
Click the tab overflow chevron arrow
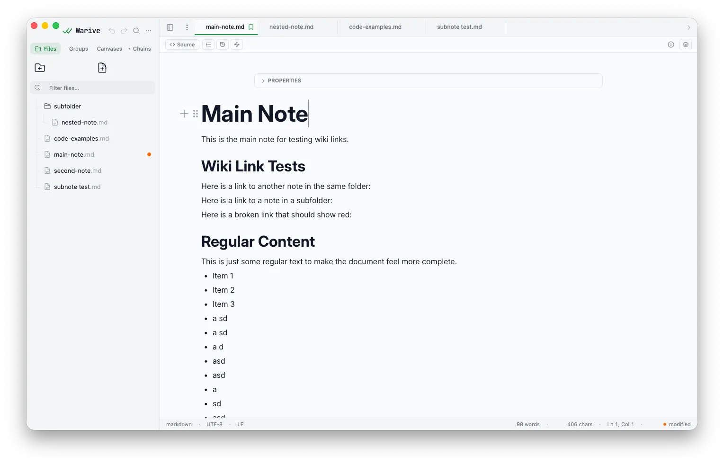coord(688,27)
